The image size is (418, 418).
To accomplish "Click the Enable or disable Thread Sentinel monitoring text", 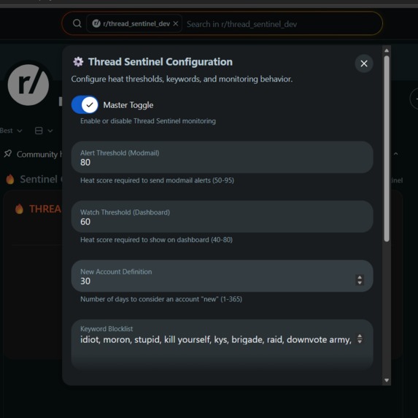I will pos(148,121).
